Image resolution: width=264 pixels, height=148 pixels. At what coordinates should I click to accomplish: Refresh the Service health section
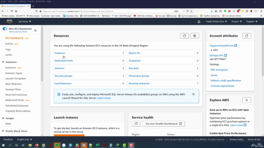click(x=136, y=124)
